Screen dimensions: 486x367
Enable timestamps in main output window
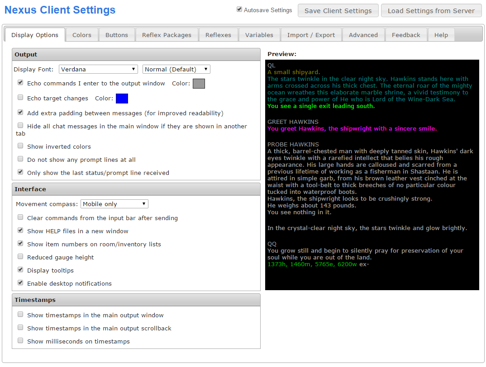20,315
